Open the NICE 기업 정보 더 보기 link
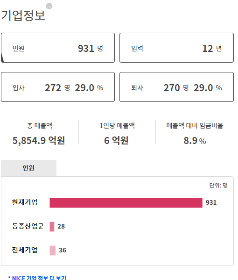 click(37, 278)
